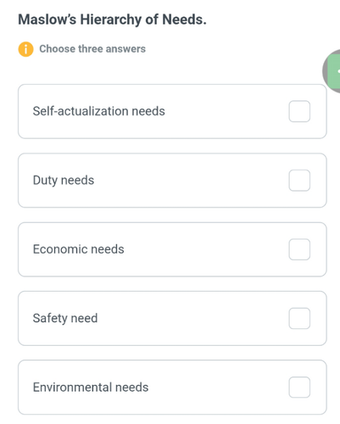This screenshot has height=424, width=340.
Task: Tick the Self-actualization needs checkbox
Action: [299, 111]
